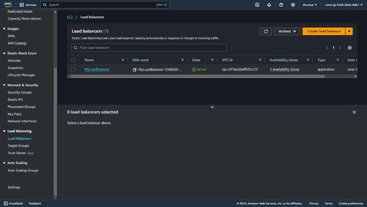This screenshot has height=207, width=367.
Task: Refresh the load balancers list
Action: [266, 31]
